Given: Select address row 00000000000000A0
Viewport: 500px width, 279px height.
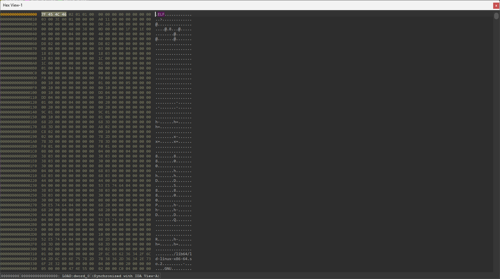Looking at the screenshot, I should coord(19,63).
